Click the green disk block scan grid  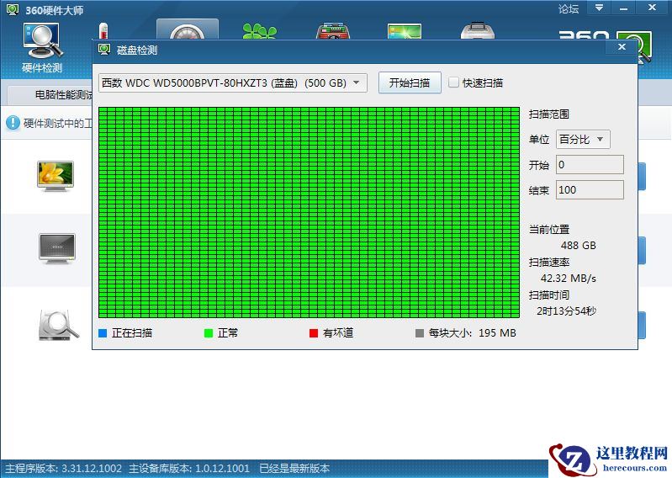click(309, 213)
